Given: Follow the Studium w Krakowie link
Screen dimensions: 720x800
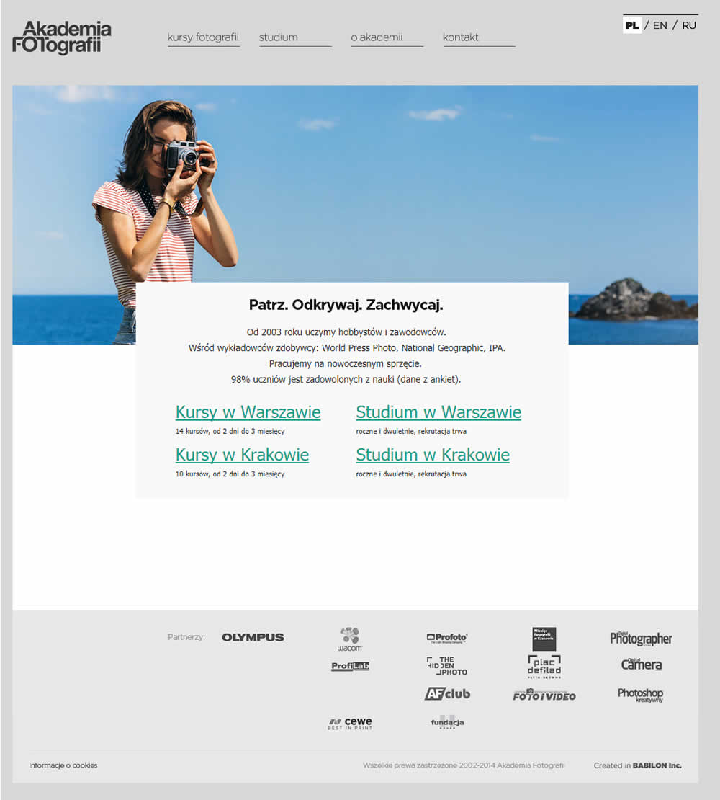Looking at the screenshot, I should pyautogui.click(x=432, y=455).
